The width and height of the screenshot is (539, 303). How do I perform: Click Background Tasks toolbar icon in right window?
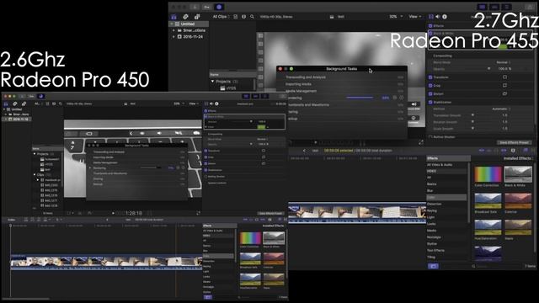219,7
